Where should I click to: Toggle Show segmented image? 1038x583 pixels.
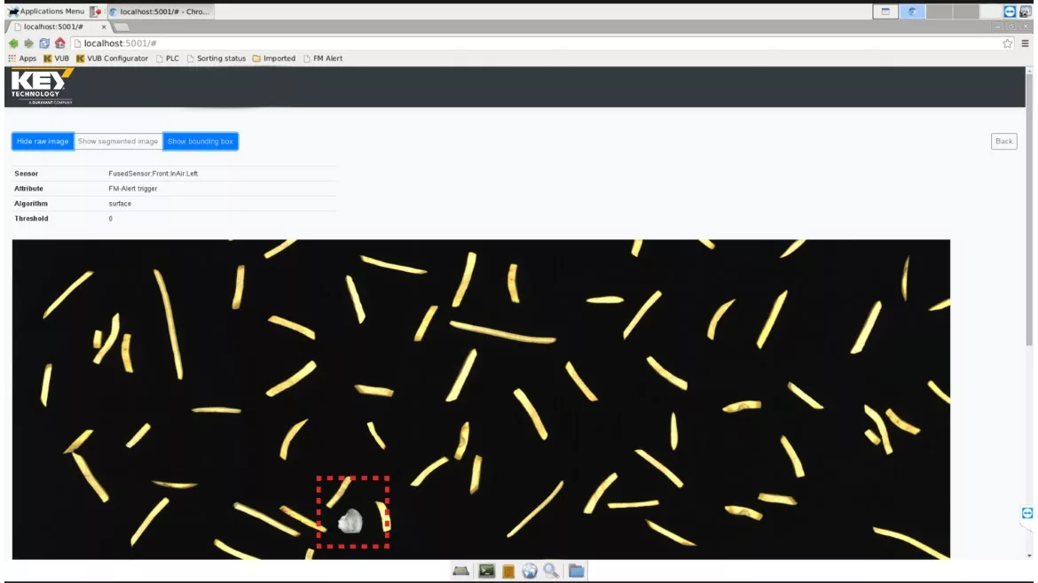point(118,142)
